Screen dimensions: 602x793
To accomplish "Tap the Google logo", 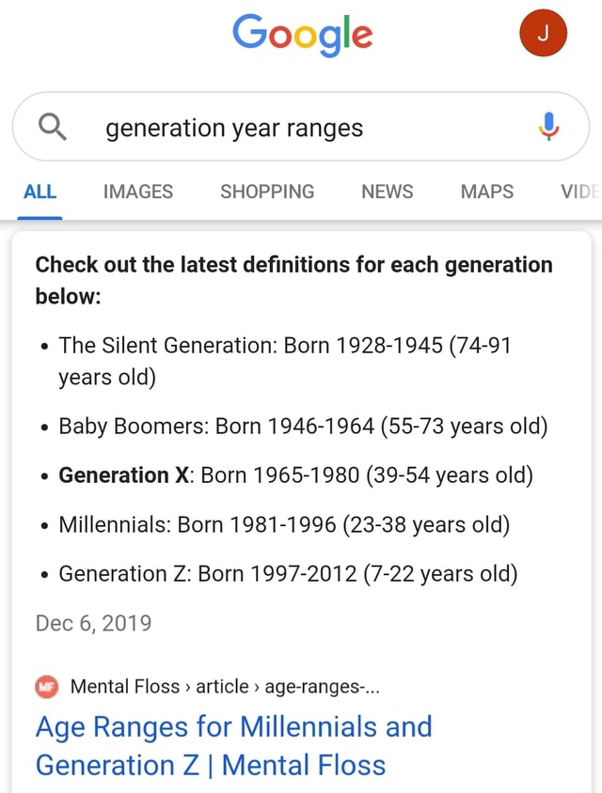I will [x=302, y=35].
